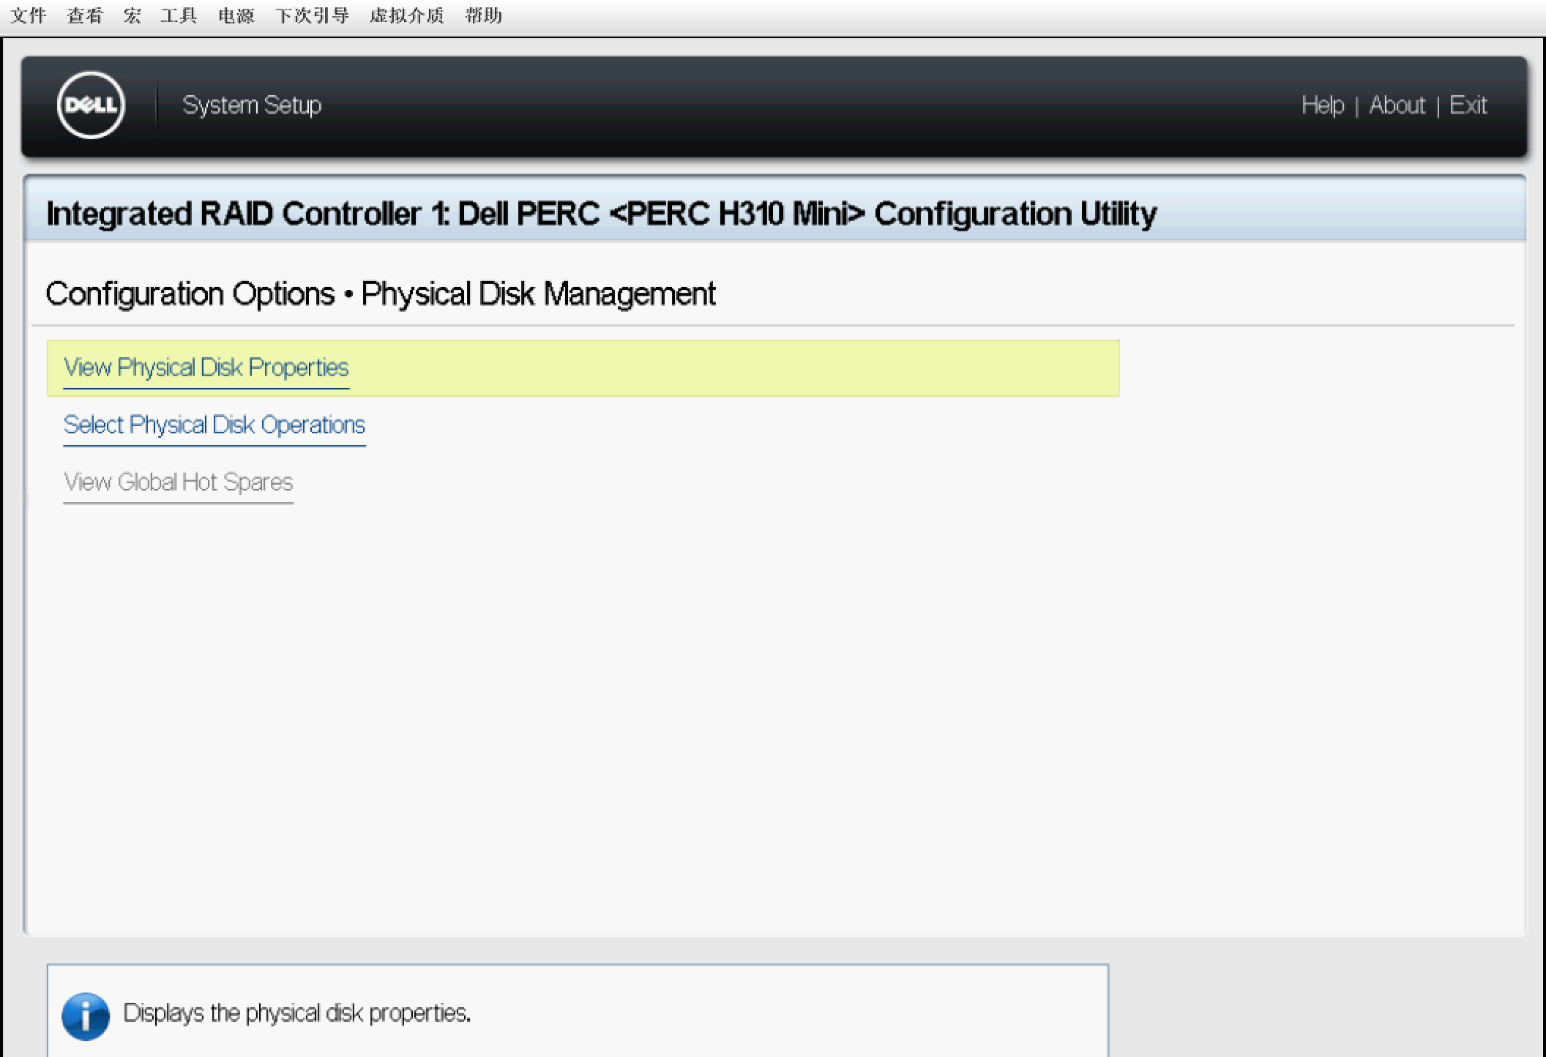Viewport: 1546px width, 1057px height.
Task: Select Physical Disk Operations link
Action: coord(215,425)
